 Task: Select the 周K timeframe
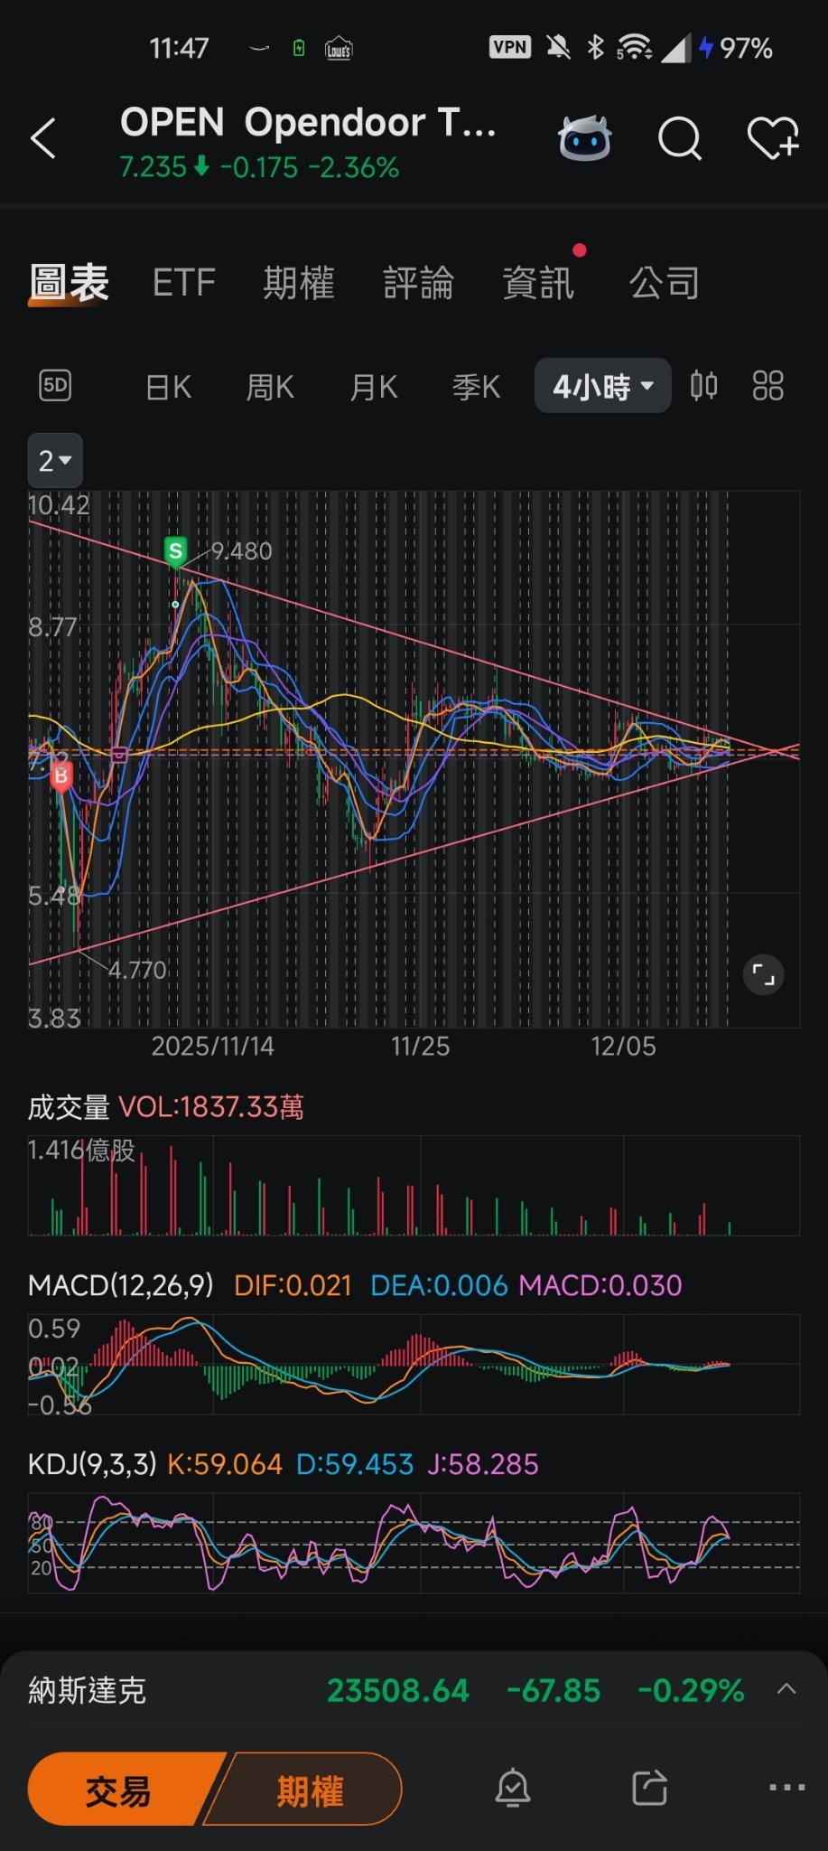click(271, 387)
